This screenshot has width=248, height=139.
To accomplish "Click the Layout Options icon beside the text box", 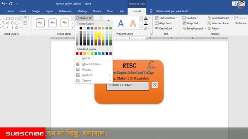I will 155,85.
